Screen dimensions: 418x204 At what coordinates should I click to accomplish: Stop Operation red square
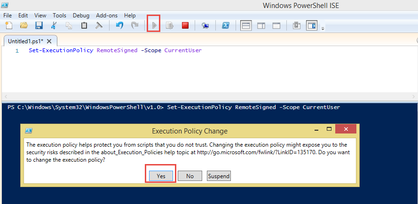(185, 25)
